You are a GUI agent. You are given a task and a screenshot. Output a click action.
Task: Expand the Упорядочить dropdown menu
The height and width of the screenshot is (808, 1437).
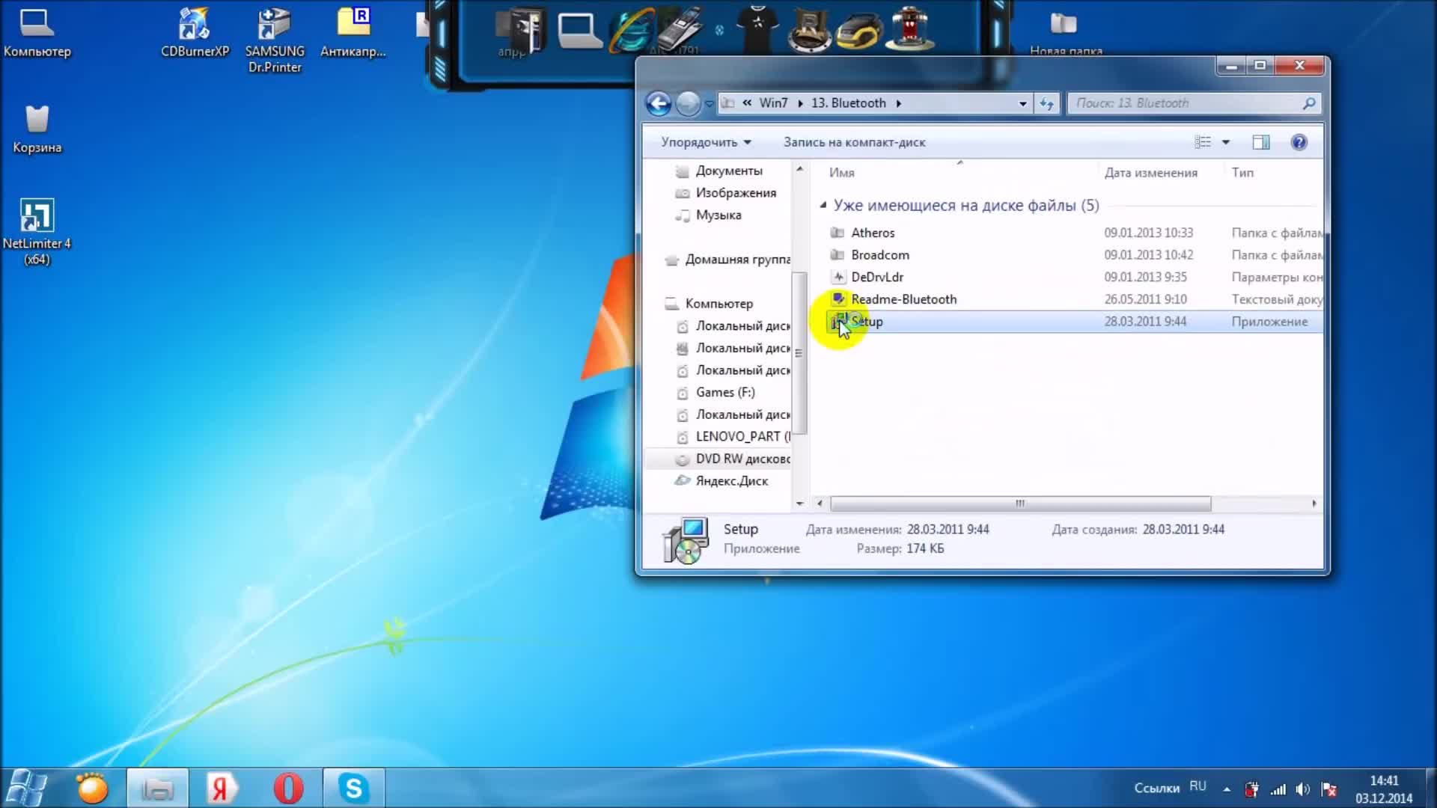(705, 142)
